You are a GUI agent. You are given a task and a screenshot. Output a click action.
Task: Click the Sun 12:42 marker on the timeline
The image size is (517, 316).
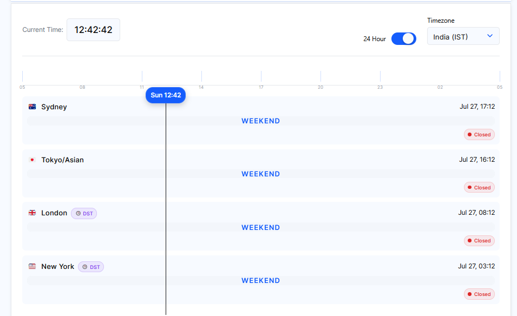pos(165,95)
